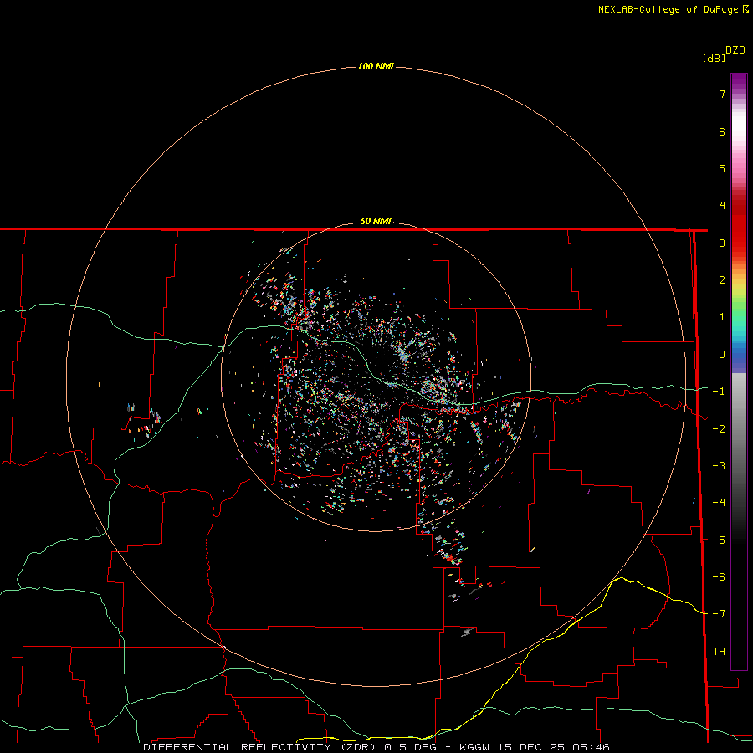
Task: Click the KGGW radar site identifier
Action: (474, 747)
